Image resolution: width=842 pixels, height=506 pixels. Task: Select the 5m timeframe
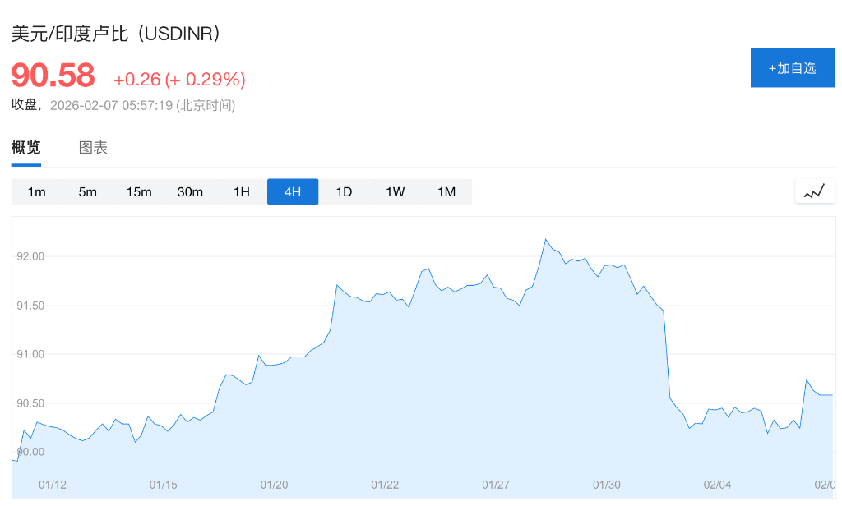click(x=88, y=191)
